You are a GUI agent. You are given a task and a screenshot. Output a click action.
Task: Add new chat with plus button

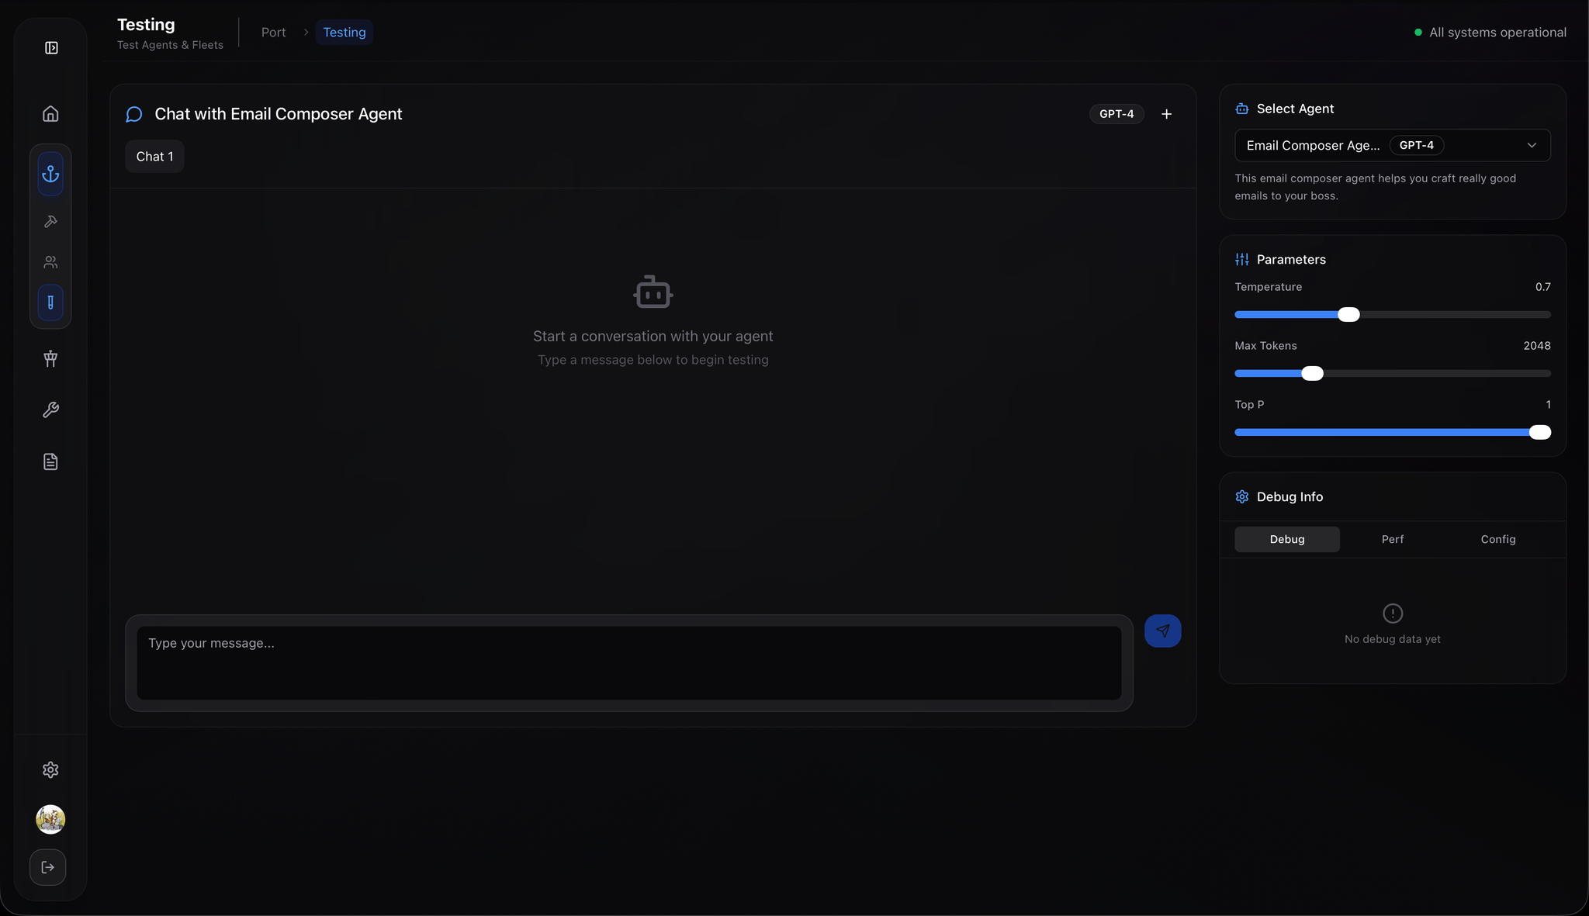[1166, 114]
